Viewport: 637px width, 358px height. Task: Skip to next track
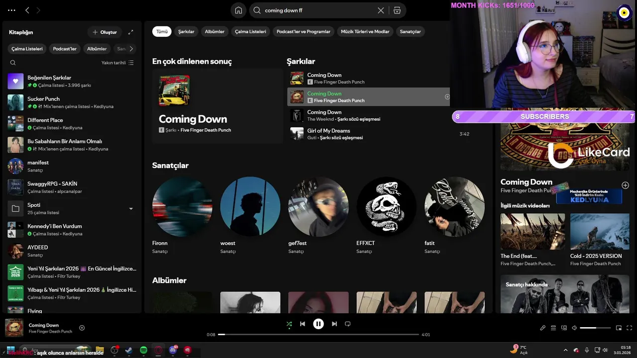point(334,324)
